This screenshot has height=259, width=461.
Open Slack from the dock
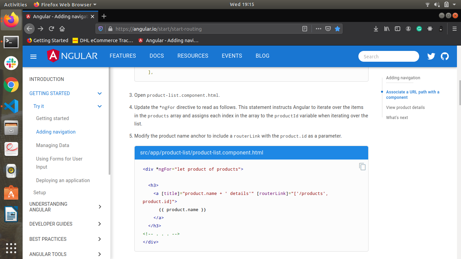click(11, 63)
